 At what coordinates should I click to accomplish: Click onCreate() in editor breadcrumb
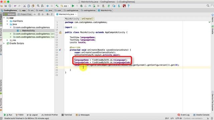[x=88, y=19]
